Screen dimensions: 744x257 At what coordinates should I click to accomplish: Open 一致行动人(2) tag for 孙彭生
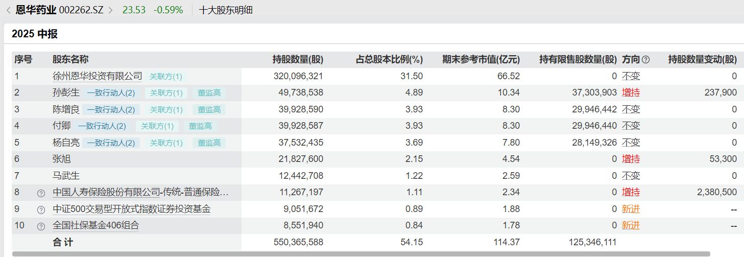click(111, 93)
